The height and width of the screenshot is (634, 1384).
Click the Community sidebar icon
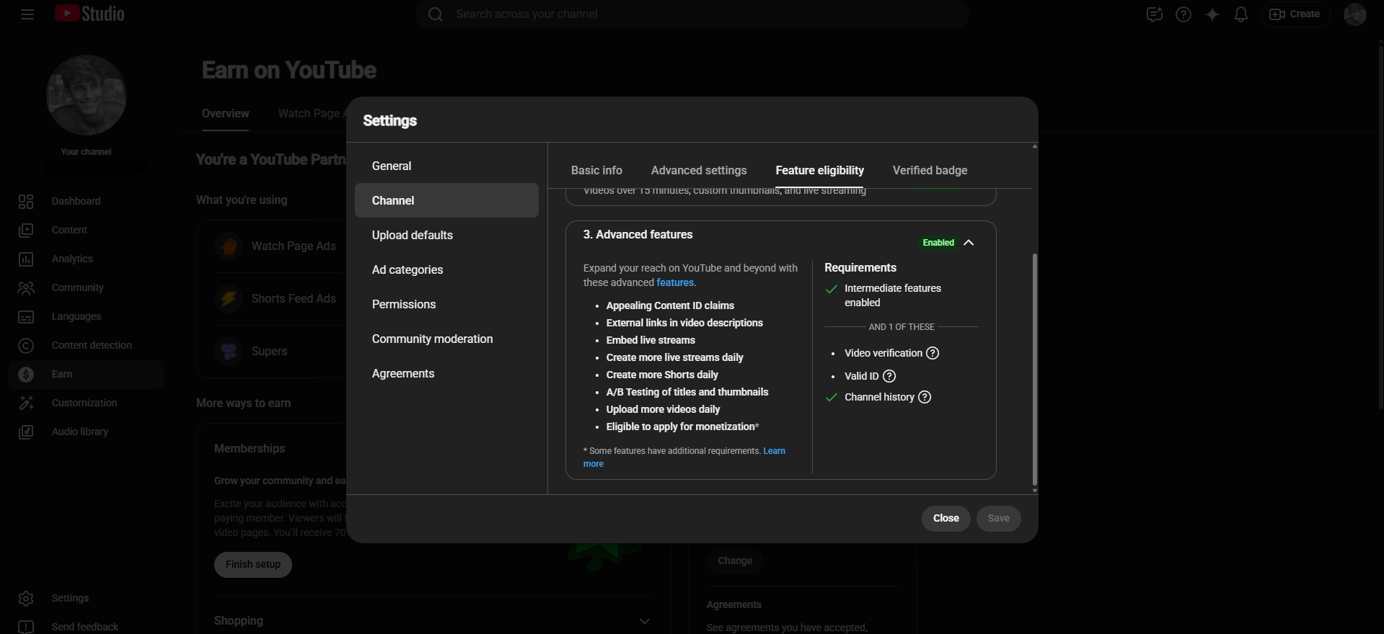(x=26, y=288)
